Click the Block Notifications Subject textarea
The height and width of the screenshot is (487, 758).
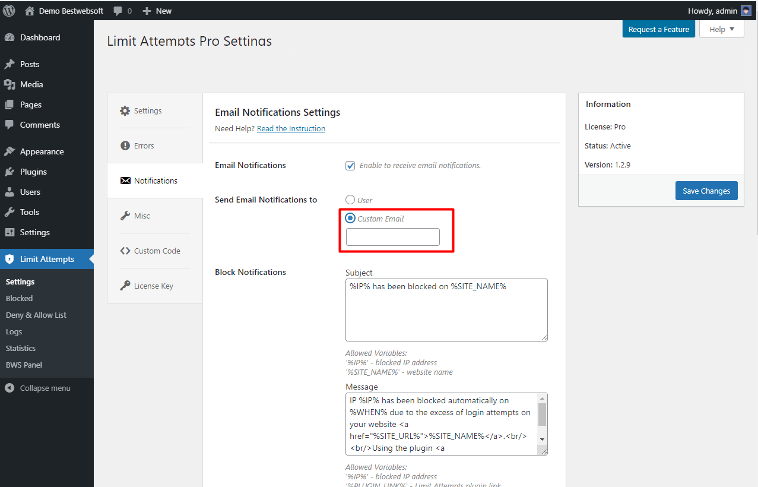point(446,310)
